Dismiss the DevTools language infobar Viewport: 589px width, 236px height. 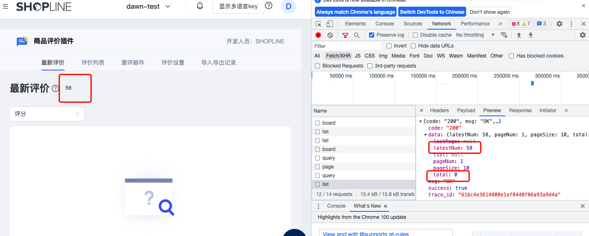click(583, 6)
